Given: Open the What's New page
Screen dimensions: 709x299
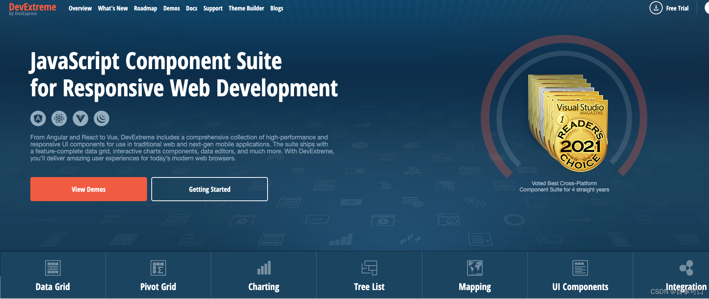Looking at the screenshot, I should click(x=113, y=8).
